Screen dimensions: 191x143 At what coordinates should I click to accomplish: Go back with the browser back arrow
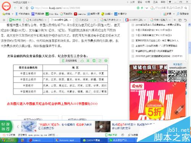click(x=15, y=8)
